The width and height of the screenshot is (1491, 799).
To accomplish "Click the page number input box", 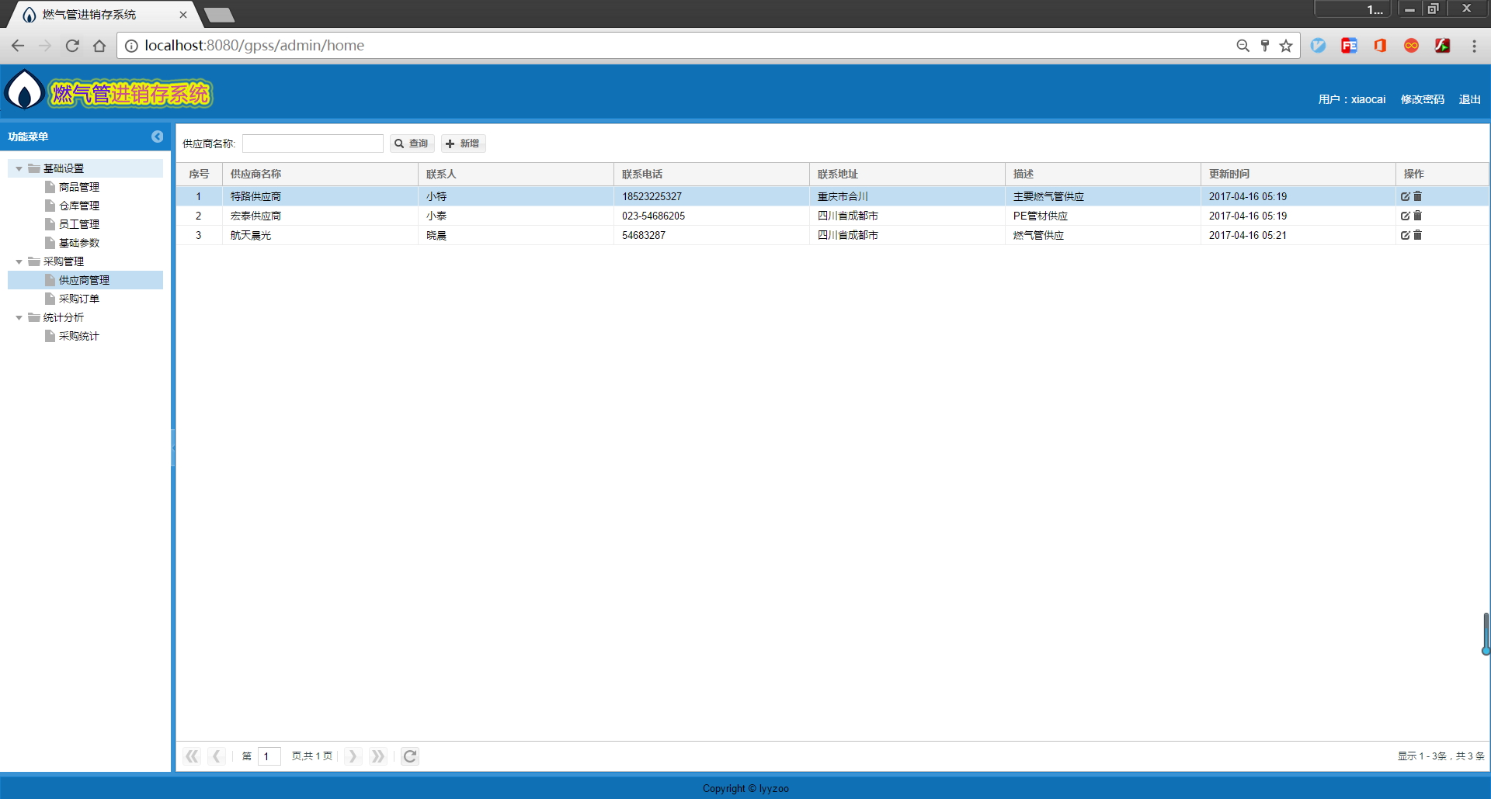I will [269, 756].
